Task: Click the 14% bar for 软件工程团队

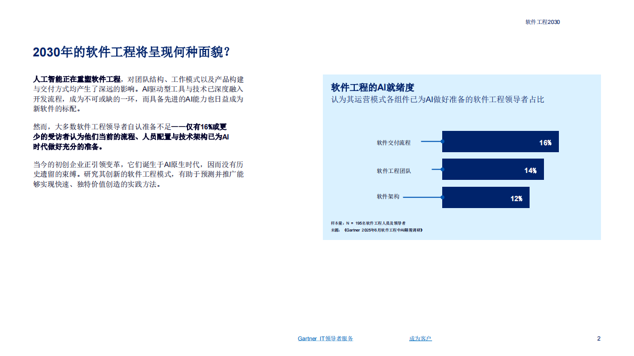Action: pos(493,169)
